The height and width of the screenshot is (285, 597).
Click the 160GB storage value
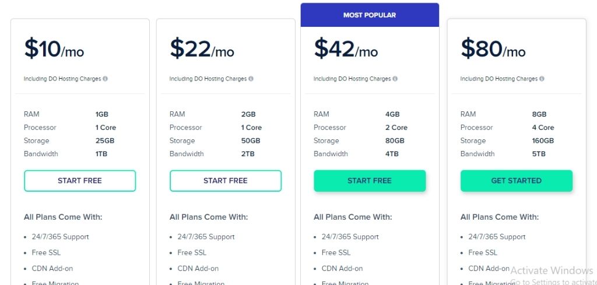pyautogui.click(x=543, y=141)
